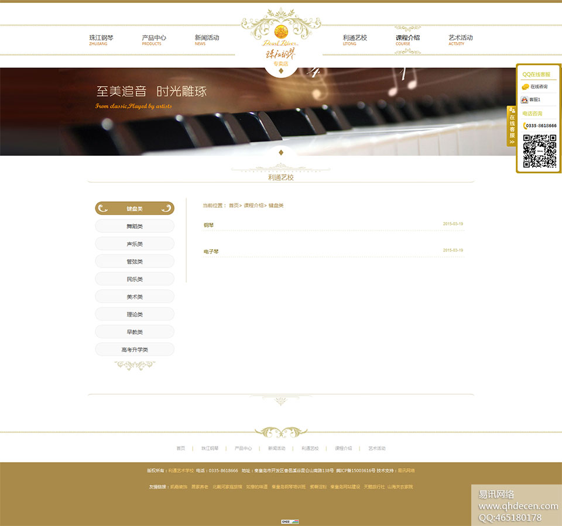Click the 在线咨询 chat bubble icon
The height and width of the screenshot is (526, 562).
coord(526,87)
